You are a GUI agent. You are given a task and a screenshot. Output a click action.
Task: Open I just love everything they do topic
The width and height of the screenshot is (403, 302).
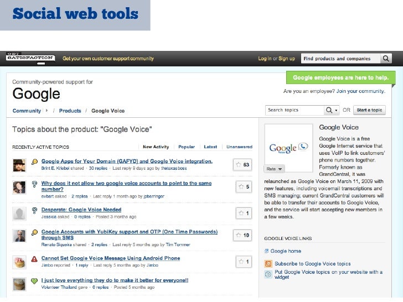[115, 280]
